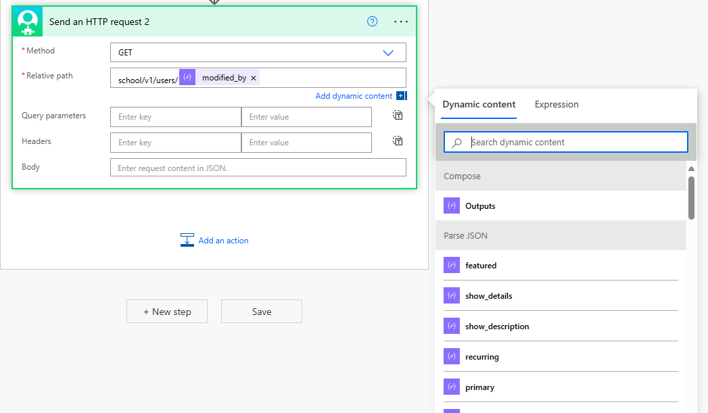The image size is (708, 413).
Task: Click the search magnifier icon
Action: click(457, 143)
